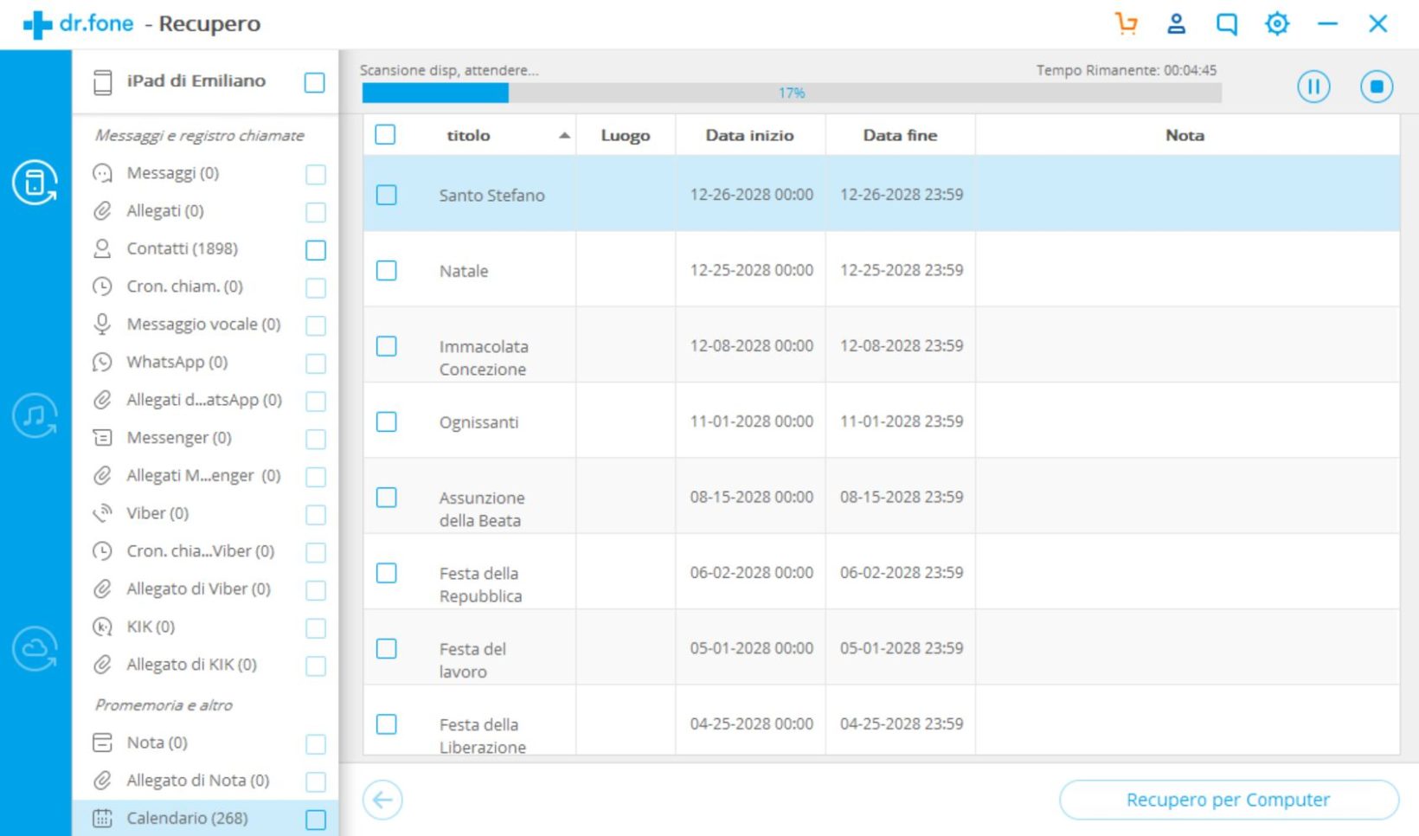Screen dimensions: 1419x836
Task: Open the settings gear icon
Action: coord(1276,23)
